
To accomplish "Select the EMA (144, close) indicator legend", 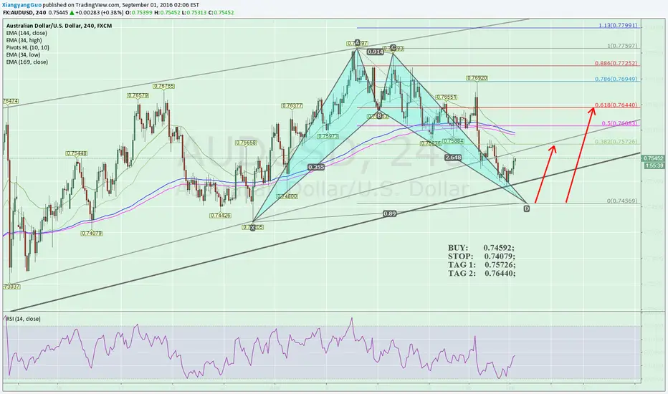I will (27, 33).
